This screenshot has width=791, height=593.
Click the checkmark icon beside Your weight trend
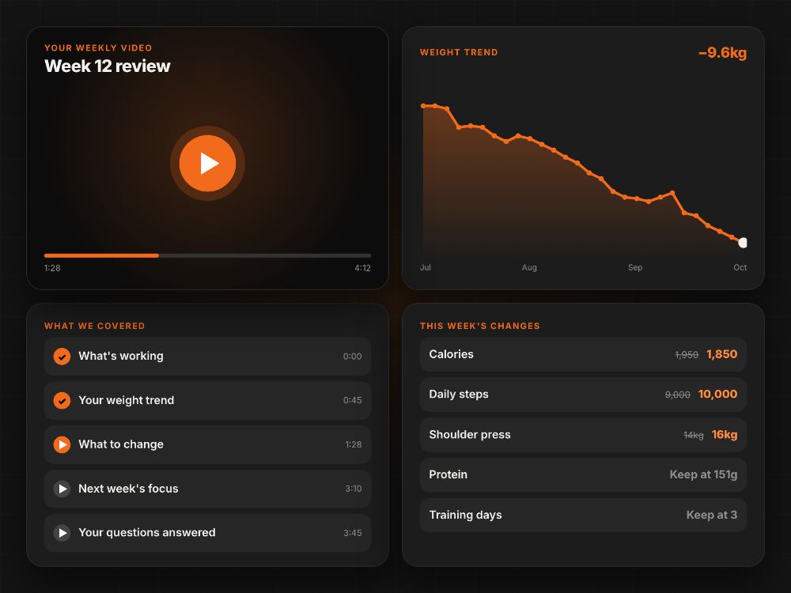[62, 400]
